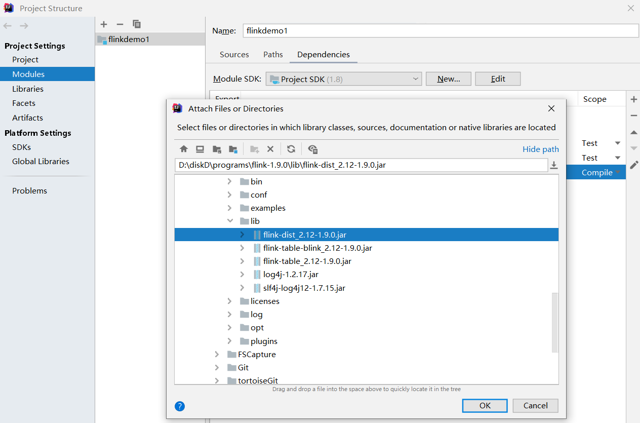Click the Delete icon in the file chooser toolbar
The image size is (640, 423).
click(x=270, y=149)
